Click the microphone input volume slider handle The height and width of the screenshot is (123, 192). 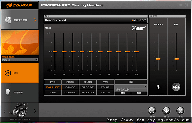(158, 59)
